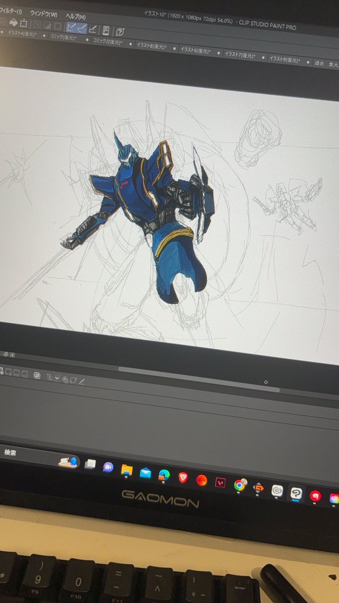This screenshot has height=603, width=339.
Task: Open the active CLIP STUDIO PAINT taskbar icon
Action: pyautogui.click(x=296, y=492)
